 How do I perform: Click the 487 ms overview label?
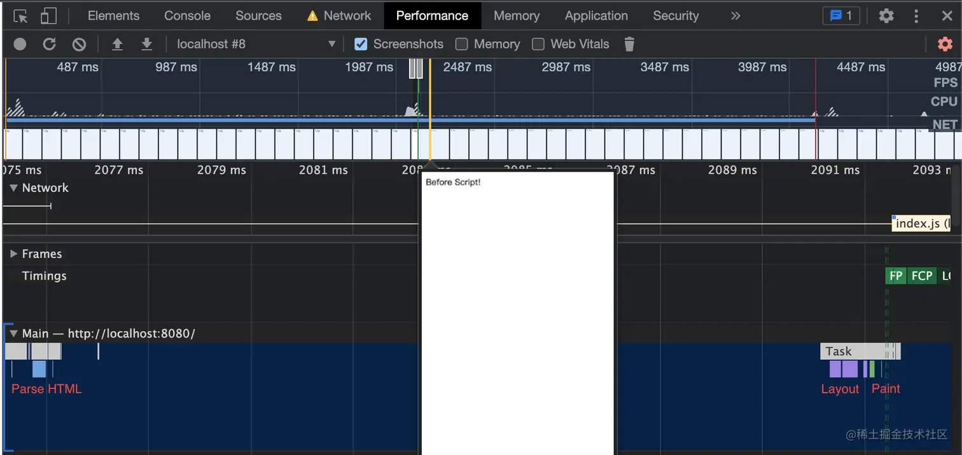coord(78,67)
